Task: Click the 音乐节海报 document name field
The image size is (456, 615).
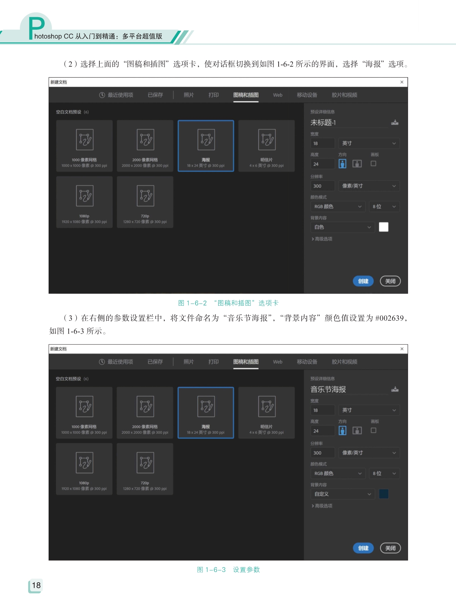Action: pos(349,389)
